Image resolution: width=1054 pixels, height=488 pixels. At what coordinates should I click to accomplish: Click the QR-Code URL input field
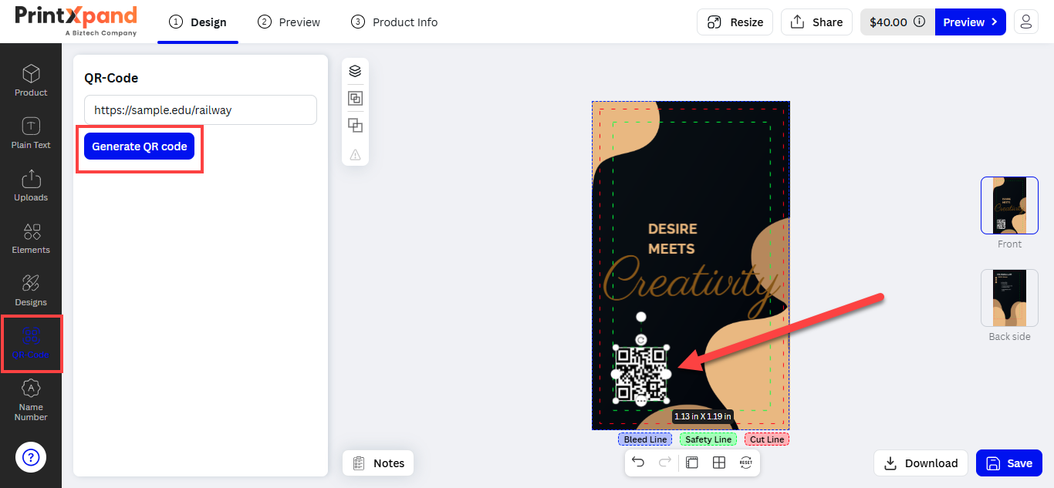[x=201, y=110]
